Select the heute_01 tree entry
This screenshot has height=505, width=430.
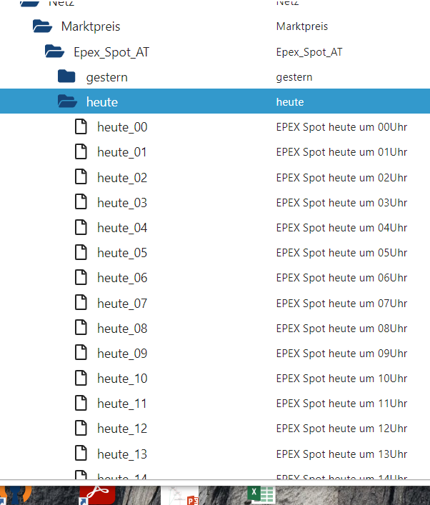click(x=122, y=152)
